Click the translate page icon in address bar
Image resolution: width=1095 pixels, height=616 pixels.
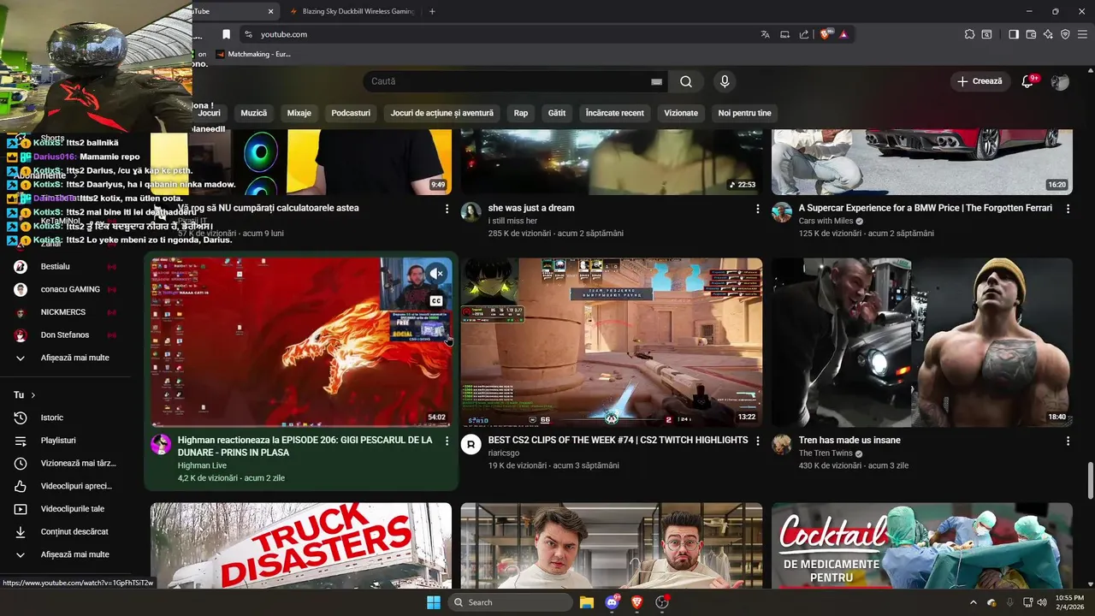765,34
